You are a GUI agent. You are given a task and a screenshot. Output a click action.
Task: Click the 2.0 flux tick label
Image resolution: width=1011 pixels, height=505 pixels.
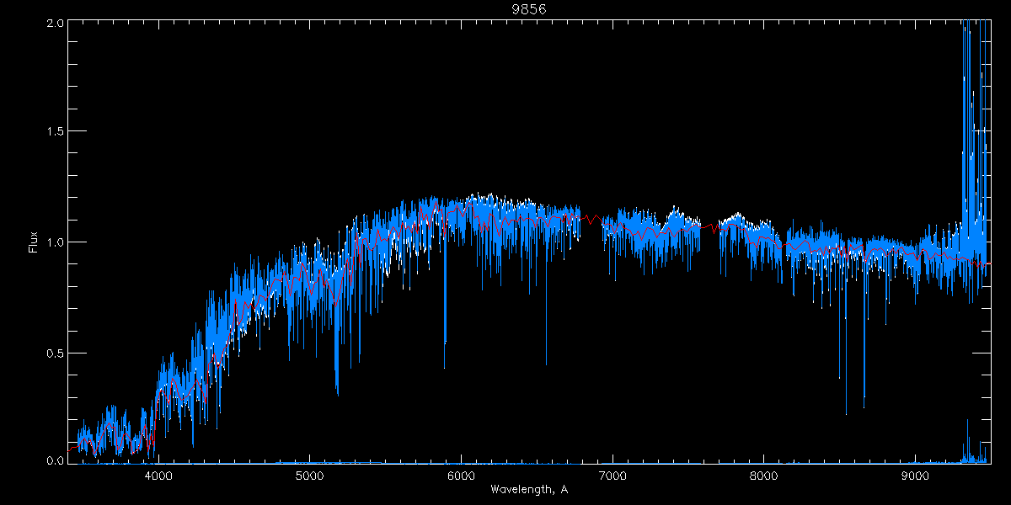point(55,23)
